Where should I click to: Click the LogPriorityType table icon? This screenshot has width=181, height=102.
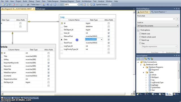150,82
